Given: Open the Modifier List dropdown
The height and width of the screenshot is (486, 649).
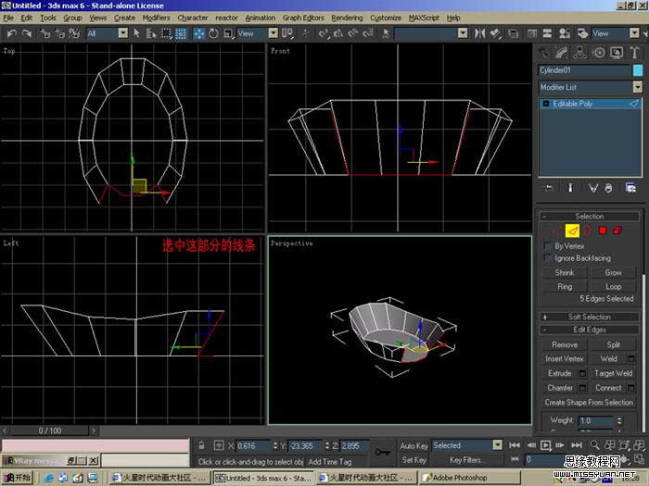Looking at the screenshot, I should tap(590, 87).
